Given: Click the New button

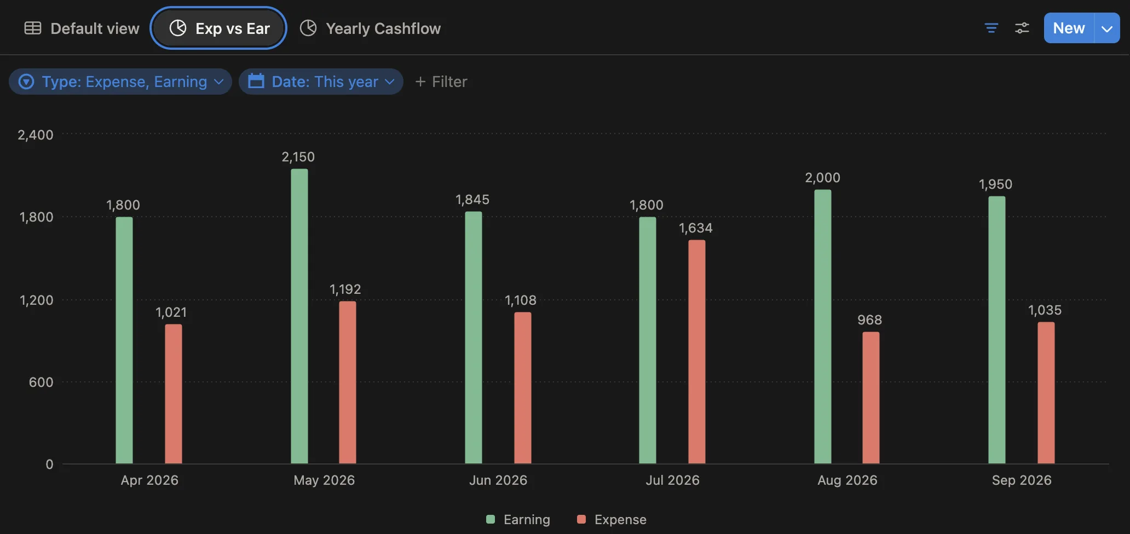Looking at the screenshot, I should tap(1069, 28).
